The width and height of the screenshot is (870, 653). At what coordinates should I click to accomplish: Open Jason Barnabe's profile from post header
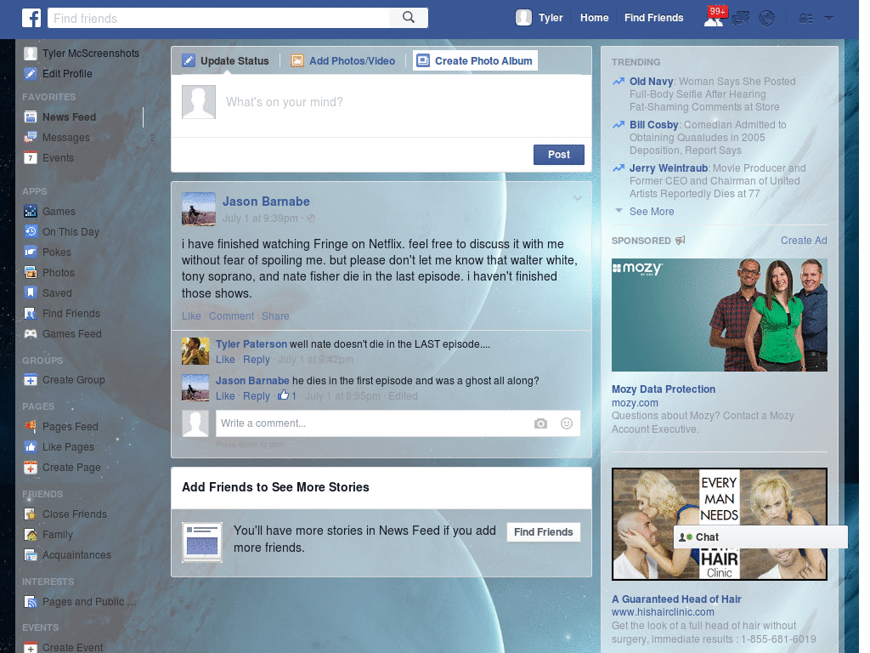coord(266,202)
